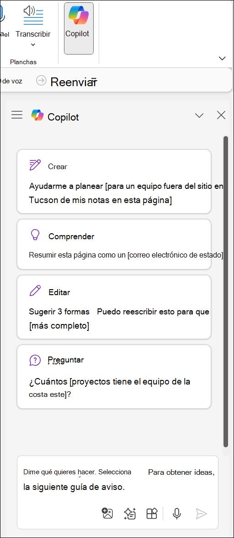Select the Preguntar prompt card
The image size is (234, 538).
point(114,377)
